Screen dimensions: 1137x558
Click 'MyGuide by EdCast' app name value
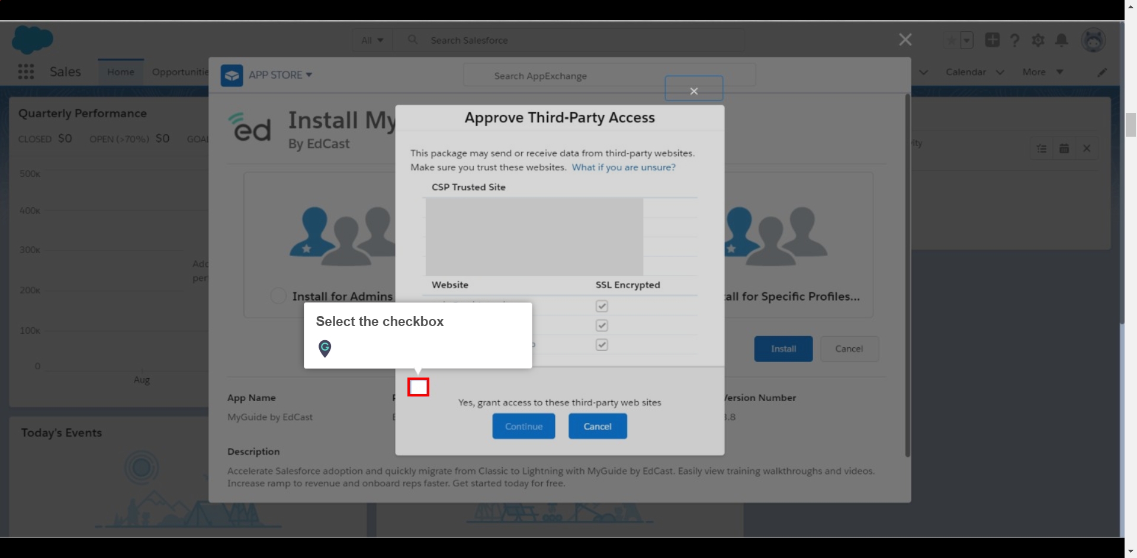click(x=270, y=417)
